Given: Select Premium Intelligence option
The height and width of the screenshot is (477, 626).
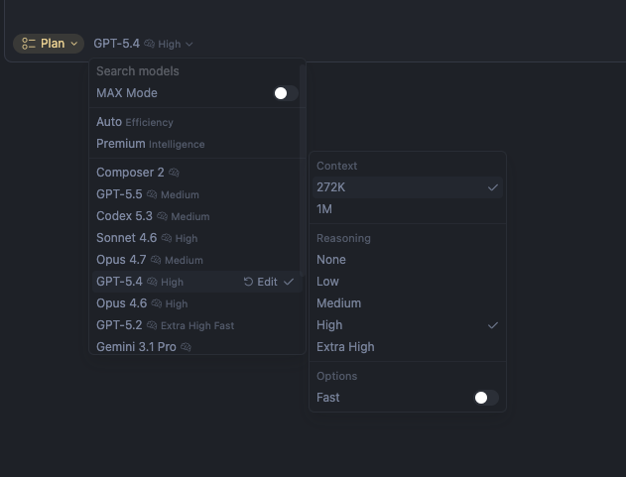Looking at the screenshot, I should pyautogui.click(x=197, y=144).
